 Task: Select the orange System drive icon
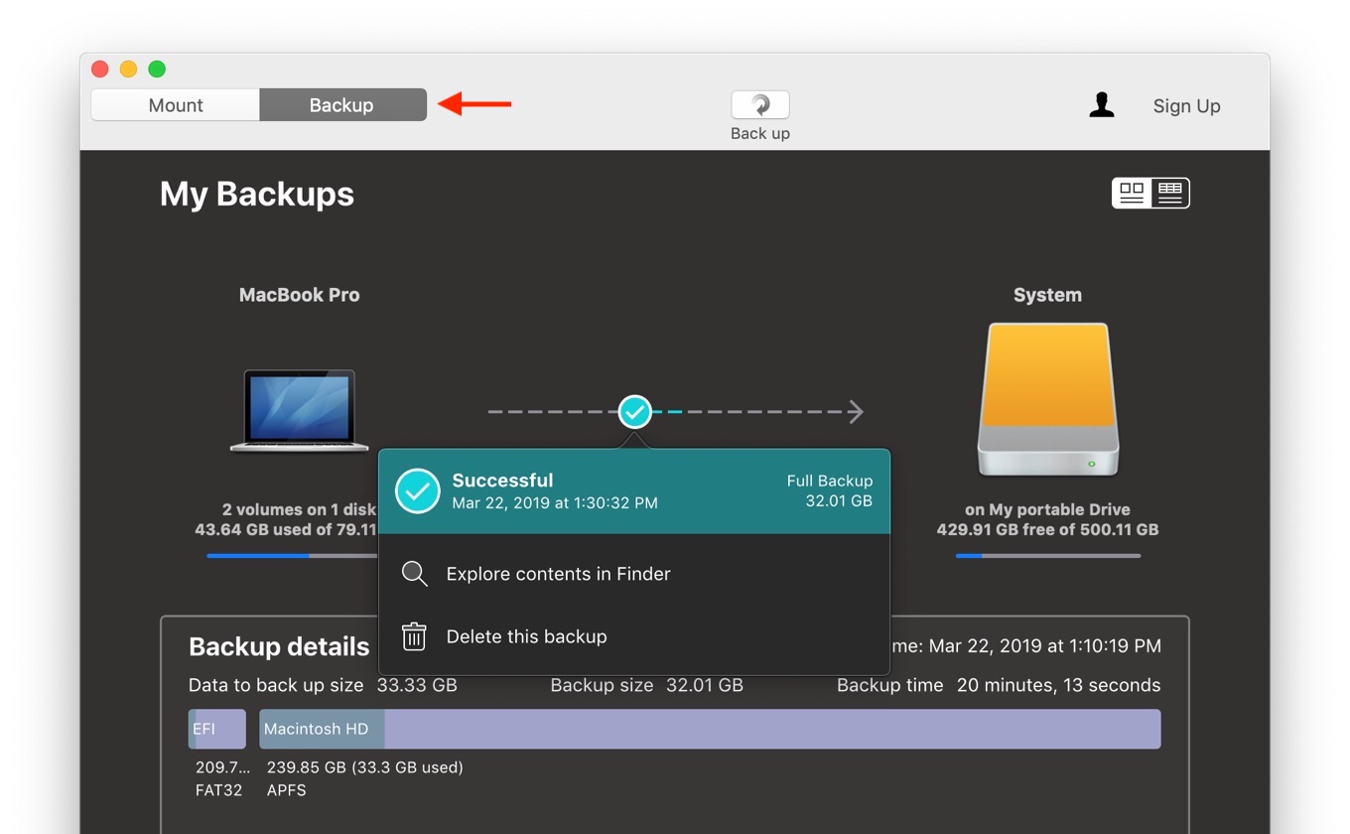[x=1047, y=399]
